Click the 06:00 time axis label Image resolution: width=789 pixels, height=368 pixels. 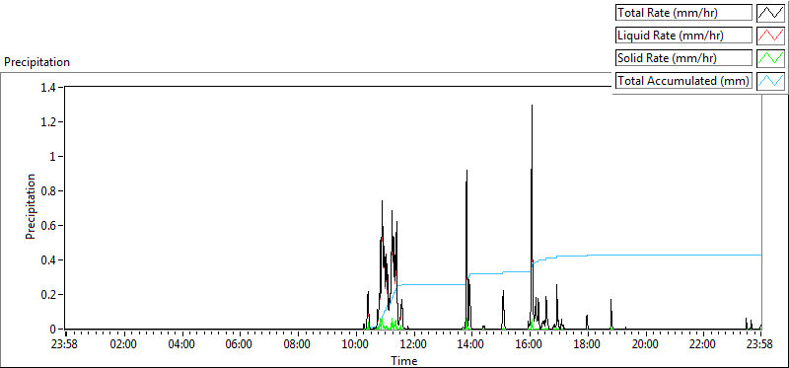coord(239,344)
